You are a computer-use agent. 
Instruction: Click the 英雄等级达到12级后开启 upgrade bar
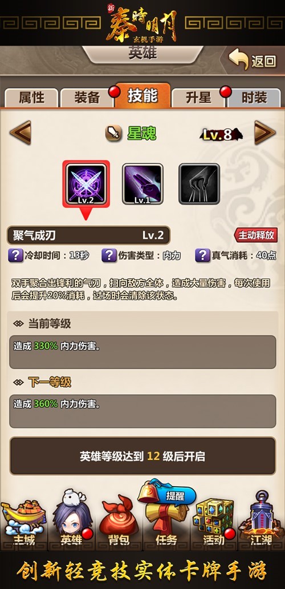tap(142, 456)
